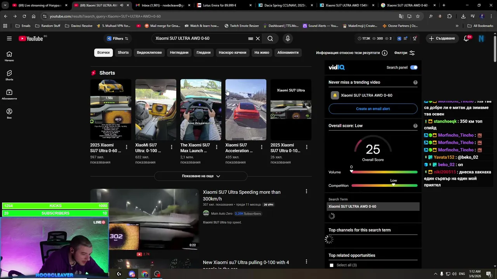Check the Select all (3) checkbox
This screenshot has height=279, width=497.
pyautogui.click(x=331, y=265)
